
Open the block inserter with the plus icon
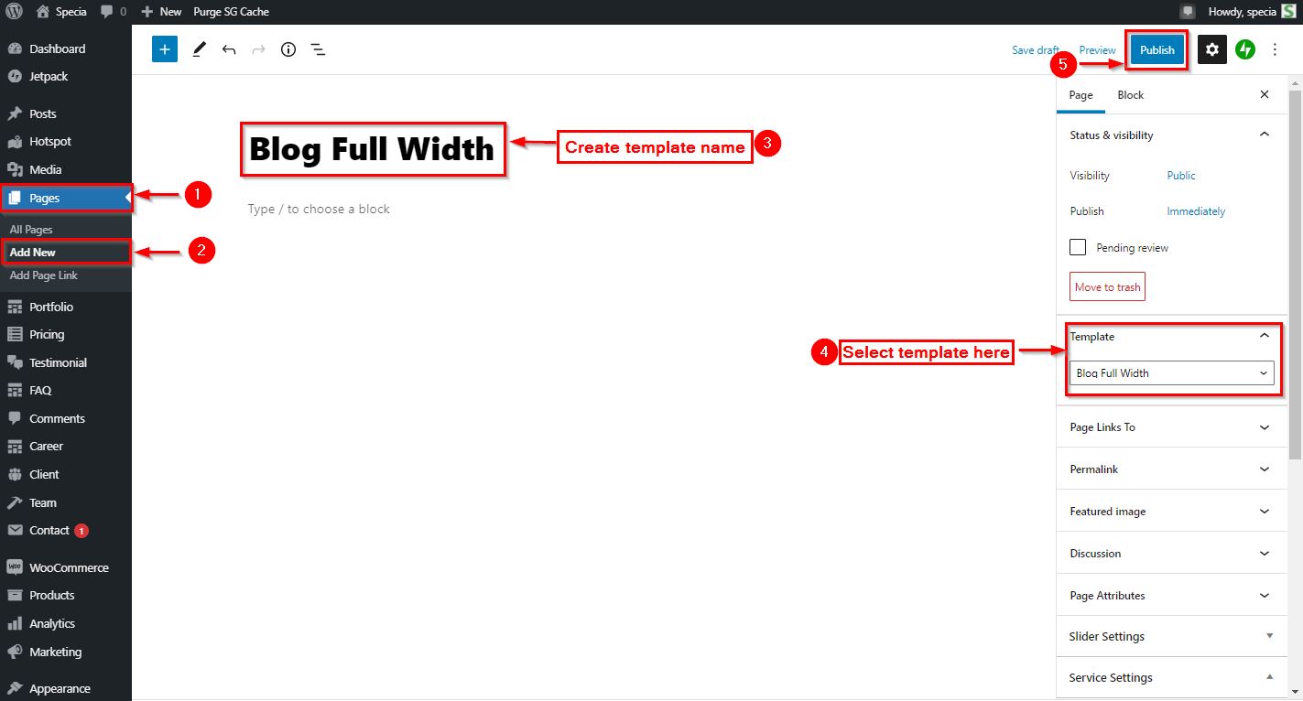click(x=164, y=49)
